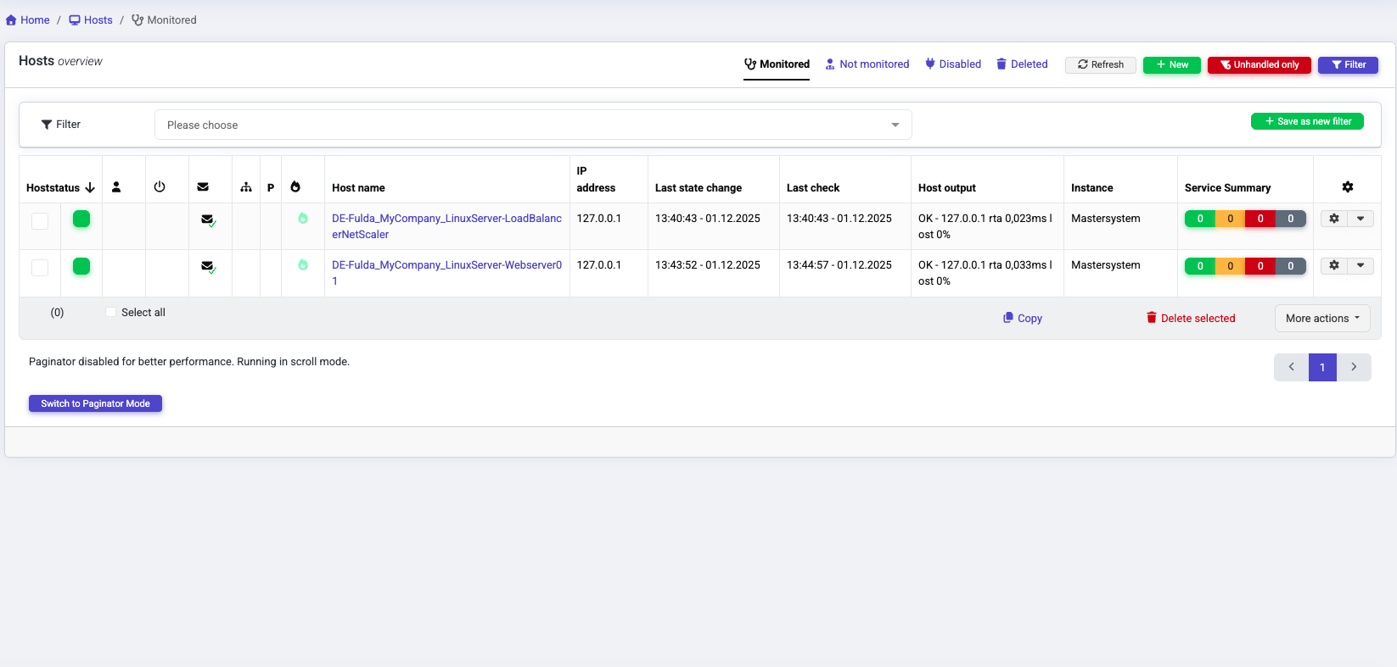Click the shared sitemap icon column header

[246, 187]
